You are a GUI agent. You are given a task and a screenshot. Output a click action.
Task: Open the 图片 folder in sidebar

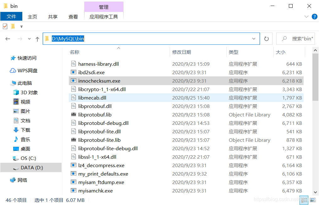coord(22,111)
